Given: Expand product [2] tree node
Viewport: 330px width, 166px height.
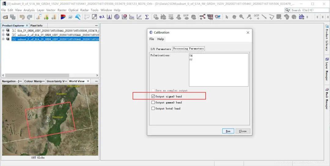Looking at the screenshot, I should (x=3, y=35).
